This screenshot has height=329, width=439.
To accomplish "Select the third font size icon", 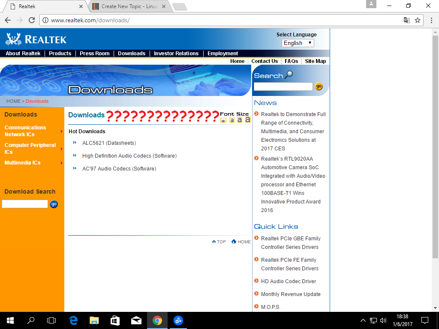I will click(240, 120).
